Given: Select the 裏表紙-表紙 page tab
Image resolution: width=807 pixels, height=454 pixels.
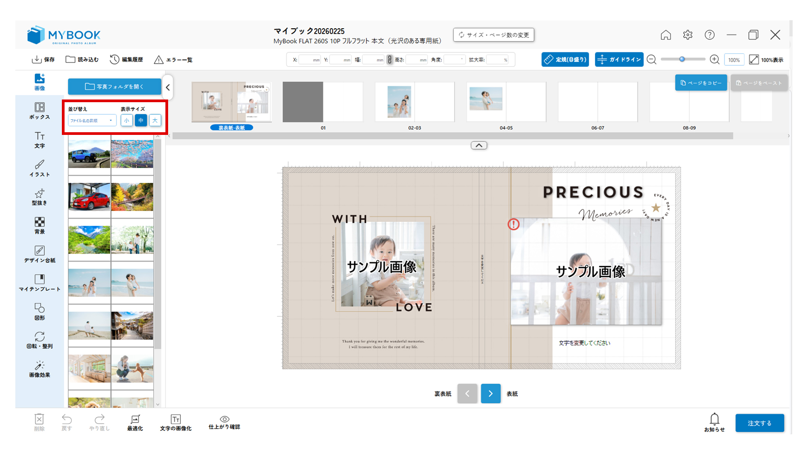Looking at the screenshot, I should [x=231, y=128].
